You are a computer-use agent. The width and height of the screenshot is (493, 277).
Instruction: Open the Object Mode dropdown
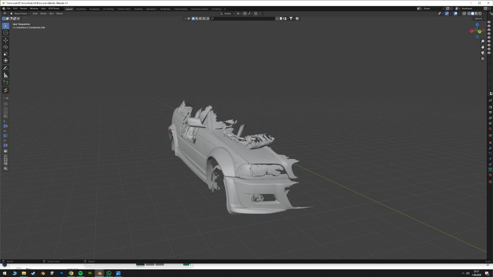coord(20,13)
